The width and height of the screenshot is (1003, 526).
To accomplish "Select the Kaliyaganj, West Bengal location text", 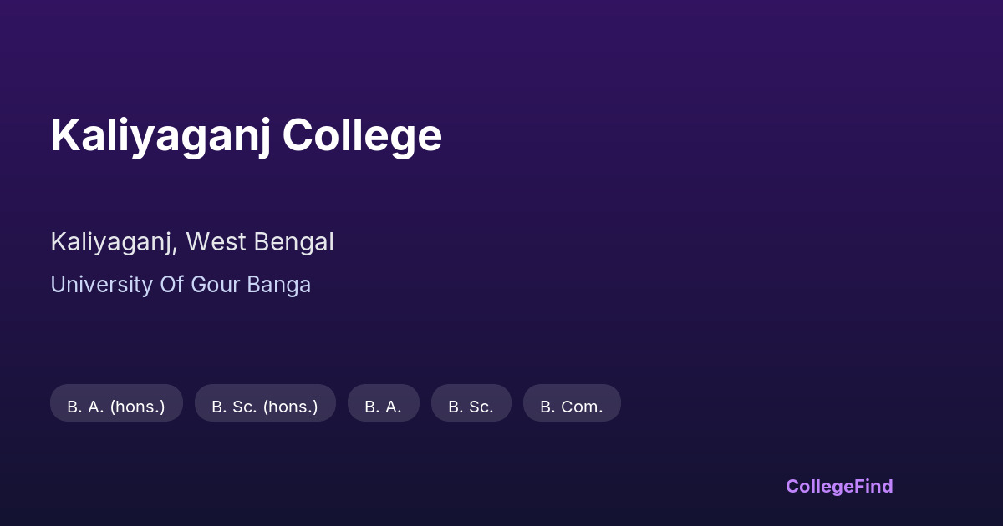I will 192,242.
